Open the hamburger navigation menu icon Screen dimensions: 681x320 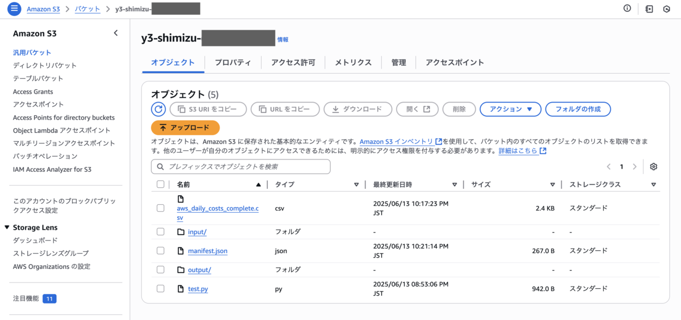point(14,9)
